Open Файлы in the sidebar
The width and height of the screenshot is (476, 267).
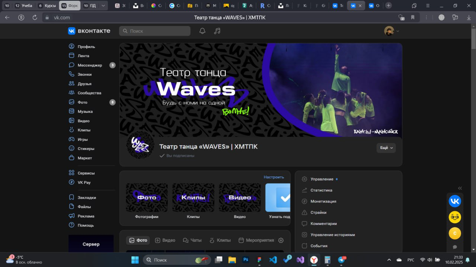[x=80, y=207]
